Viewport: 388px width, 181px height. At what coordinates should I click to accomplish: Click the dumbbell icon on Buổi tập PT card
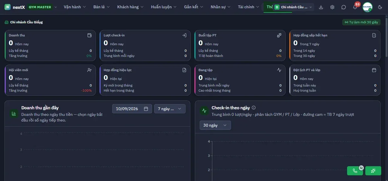tap(279, 35)
